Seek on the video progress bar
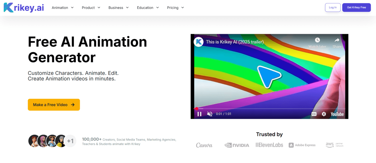This screenshot has width=376, height=163. (264, 109)
